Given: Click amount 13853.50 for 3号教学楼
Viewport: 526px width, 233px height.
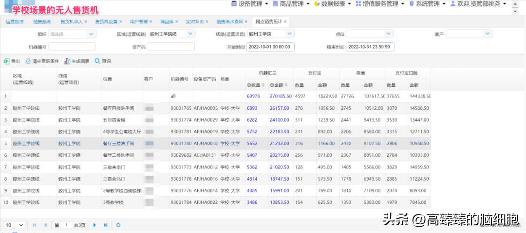Looking at the screenshot, I should pos(280,202).
